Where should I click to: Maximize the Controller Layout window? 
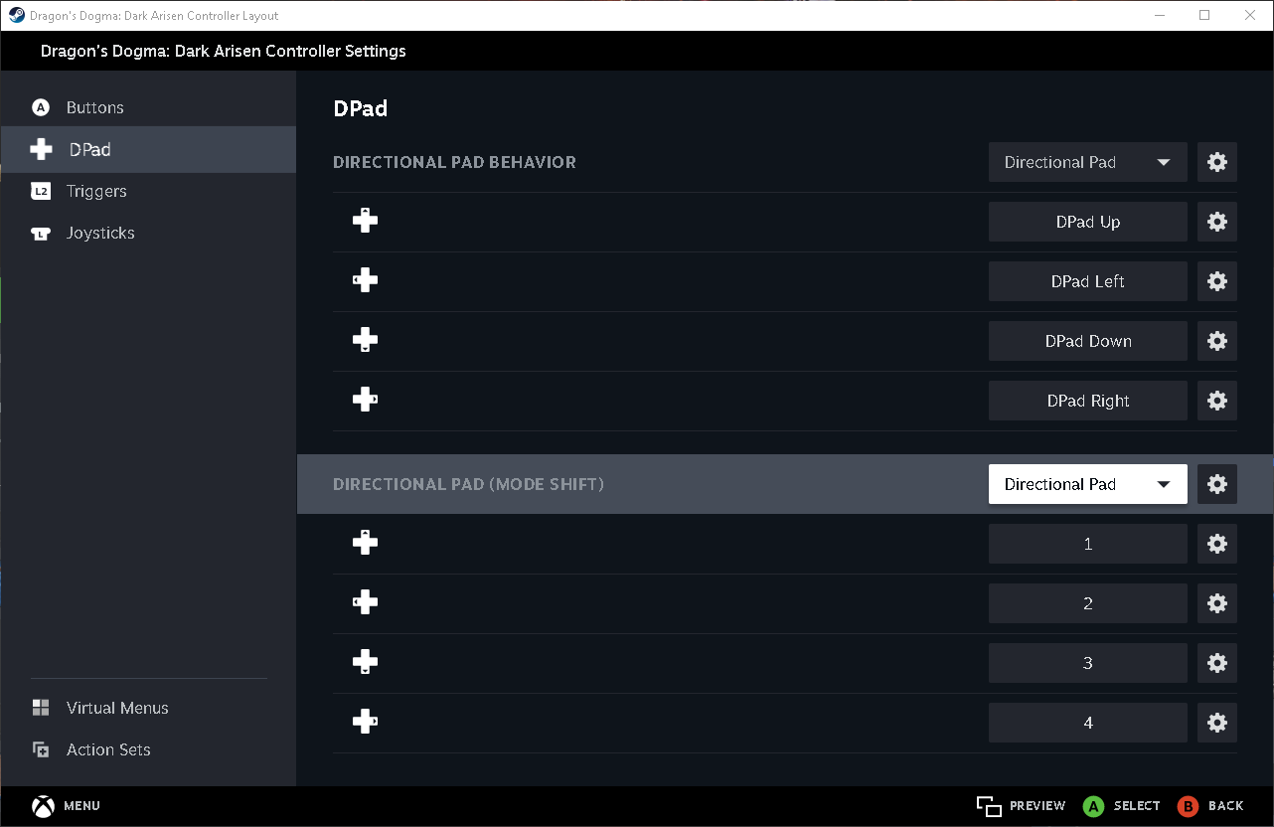click(x=1204, y=15)
